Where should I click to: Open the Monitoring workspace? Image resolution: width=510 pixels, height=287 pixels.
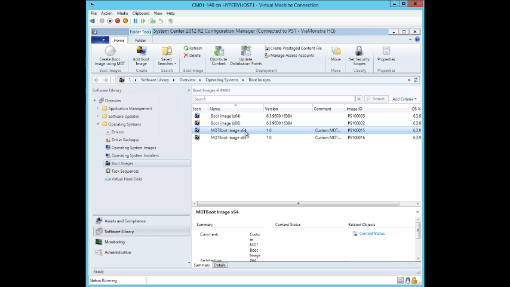click(114, 242)
